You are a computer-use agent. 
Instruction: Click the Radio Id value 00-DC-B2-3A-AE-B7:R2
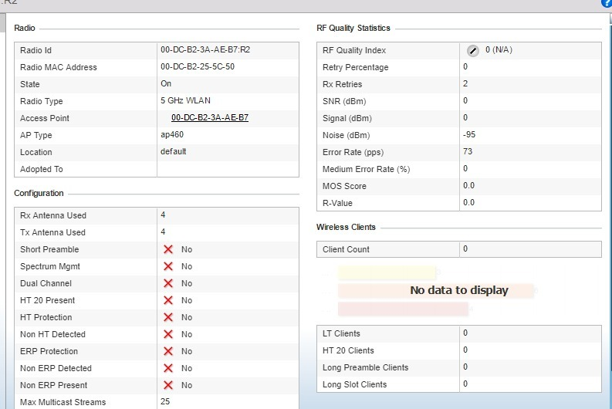pos(205,50)
